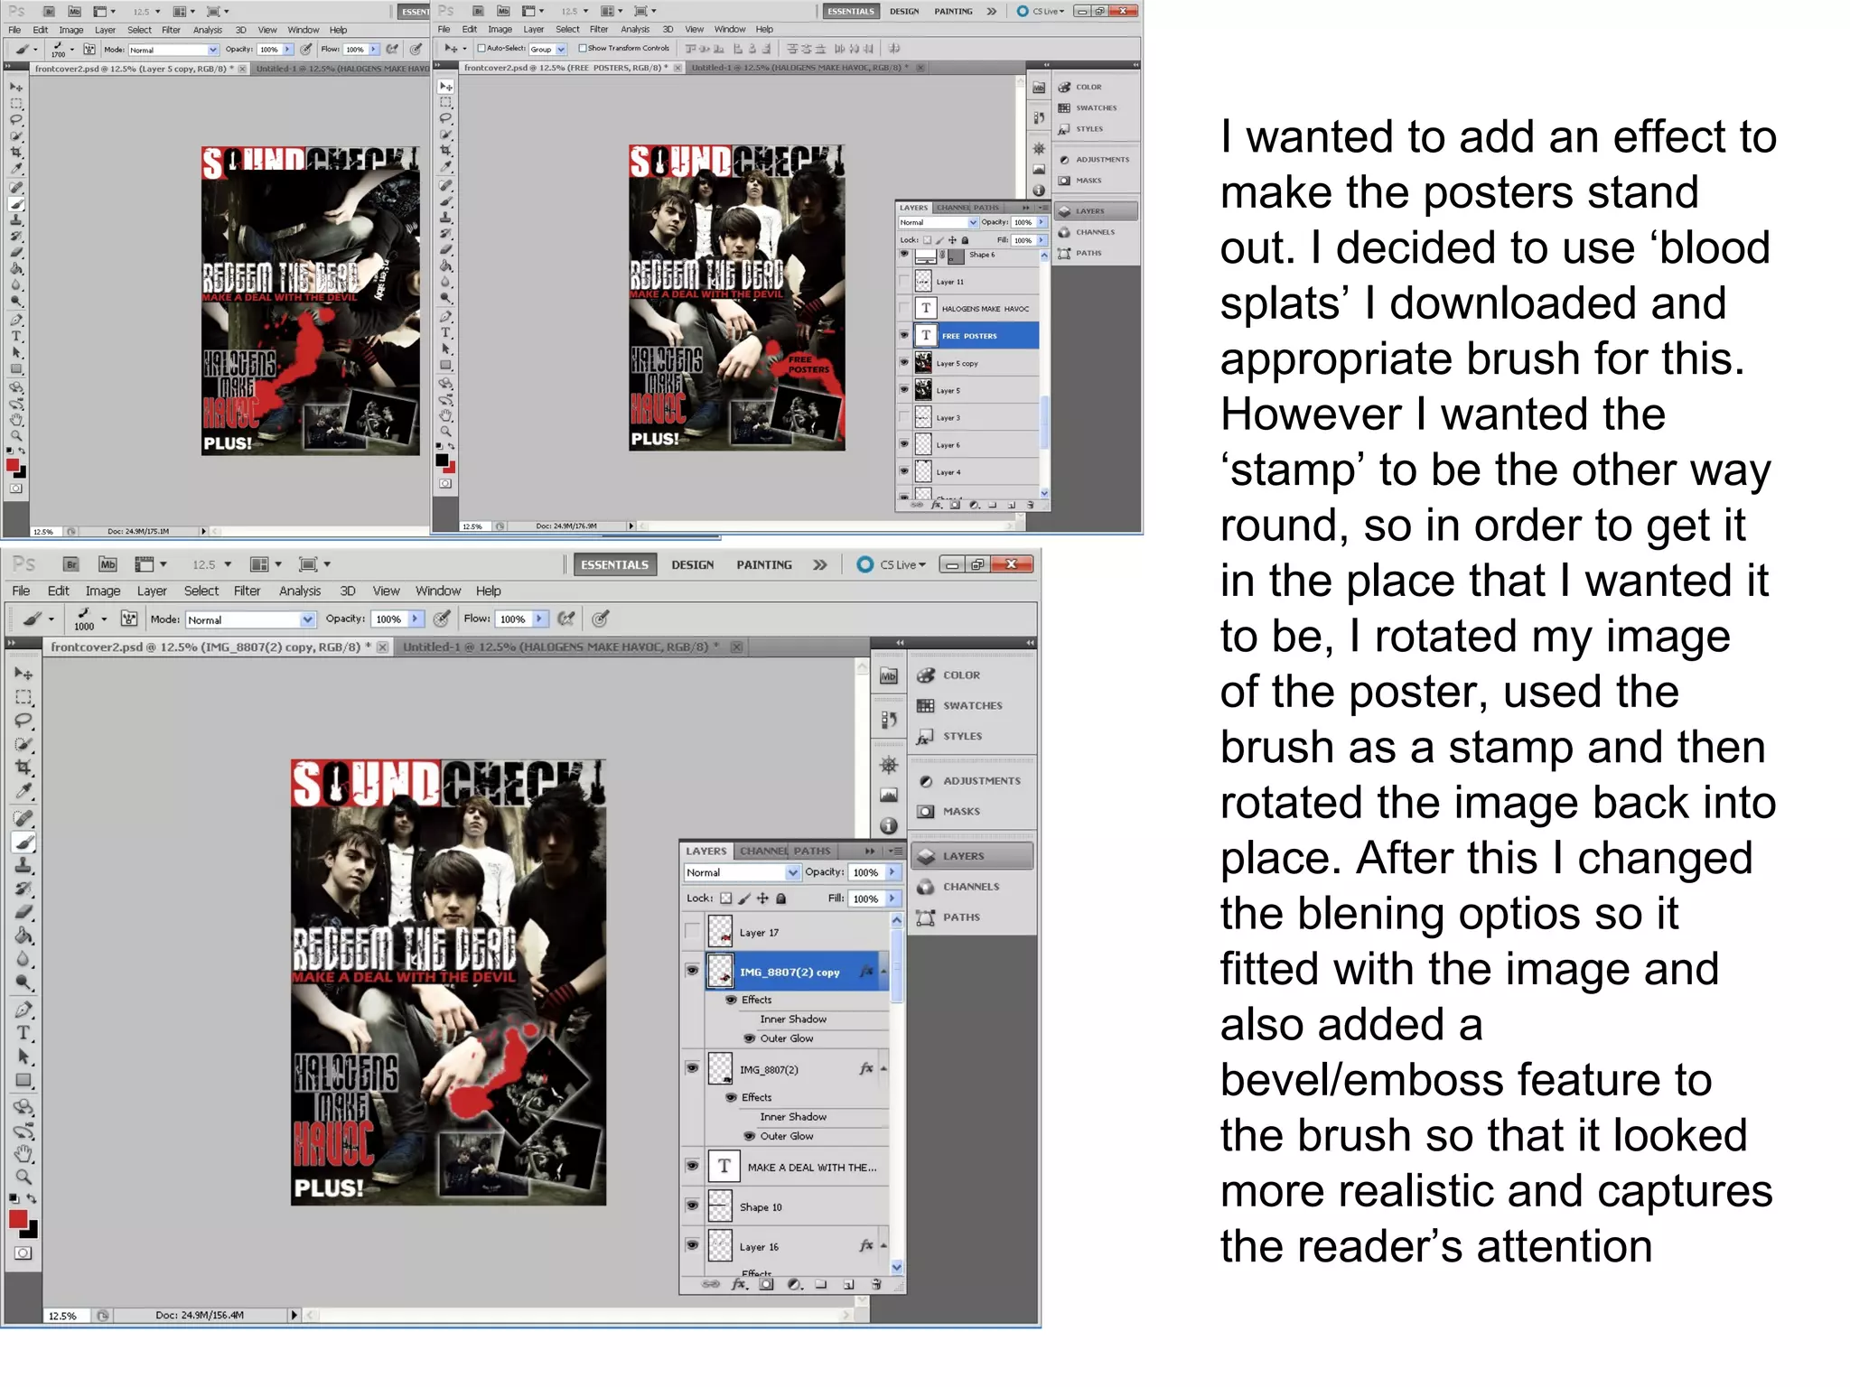Select the Layer 5 copy thumbnail in FREE POSTERS window

(x=922, y=363)
